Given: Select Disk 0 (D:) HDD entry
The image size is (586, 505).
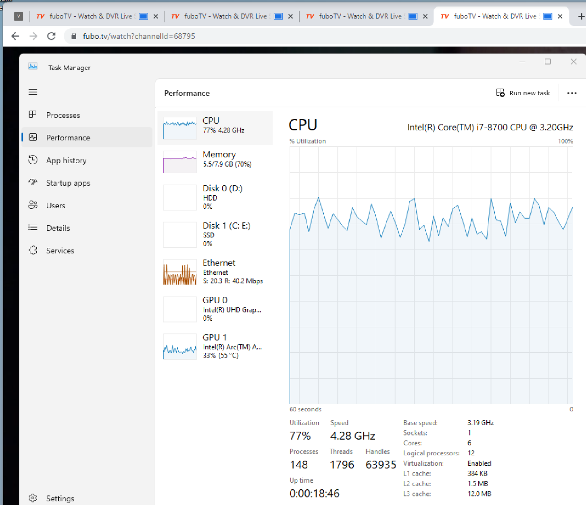Looking at the screenshot, I should [x=215, y=197].
